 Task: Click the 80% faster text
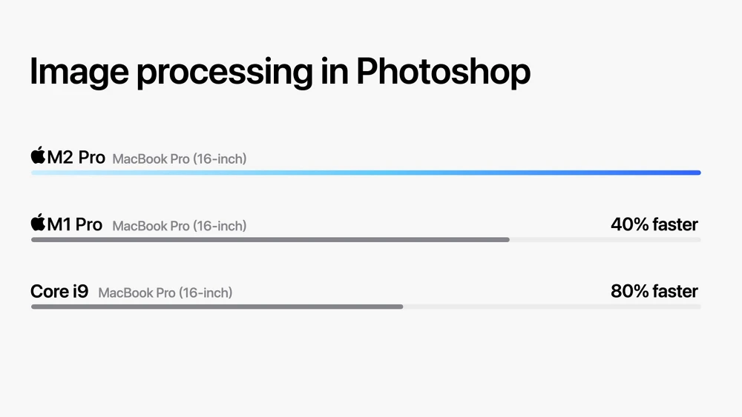[x=654, y=291]
